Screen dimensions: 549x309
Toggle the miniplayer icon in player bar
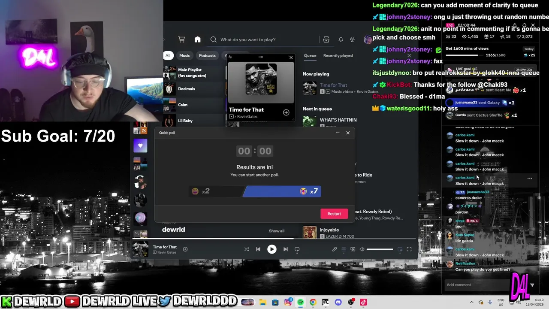[400, 249]
